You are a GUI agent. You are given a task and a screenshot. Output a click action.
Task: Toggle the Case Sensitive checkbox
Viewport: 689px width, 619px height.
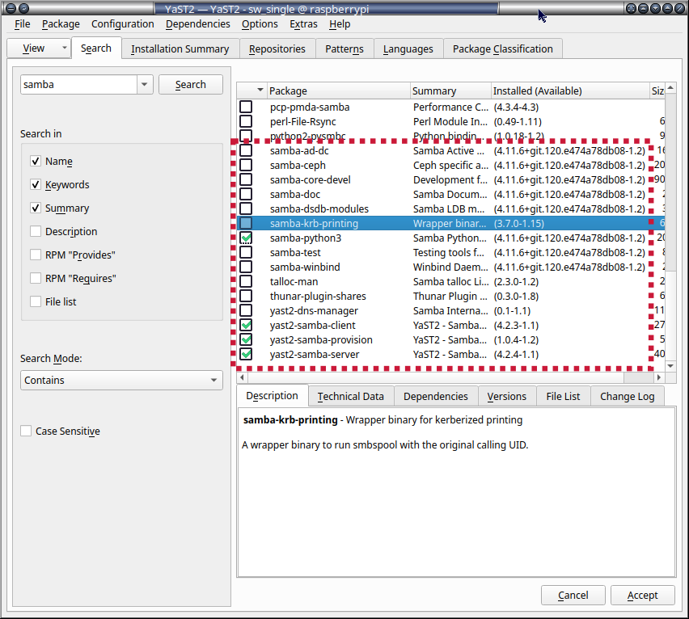[27, 432]
